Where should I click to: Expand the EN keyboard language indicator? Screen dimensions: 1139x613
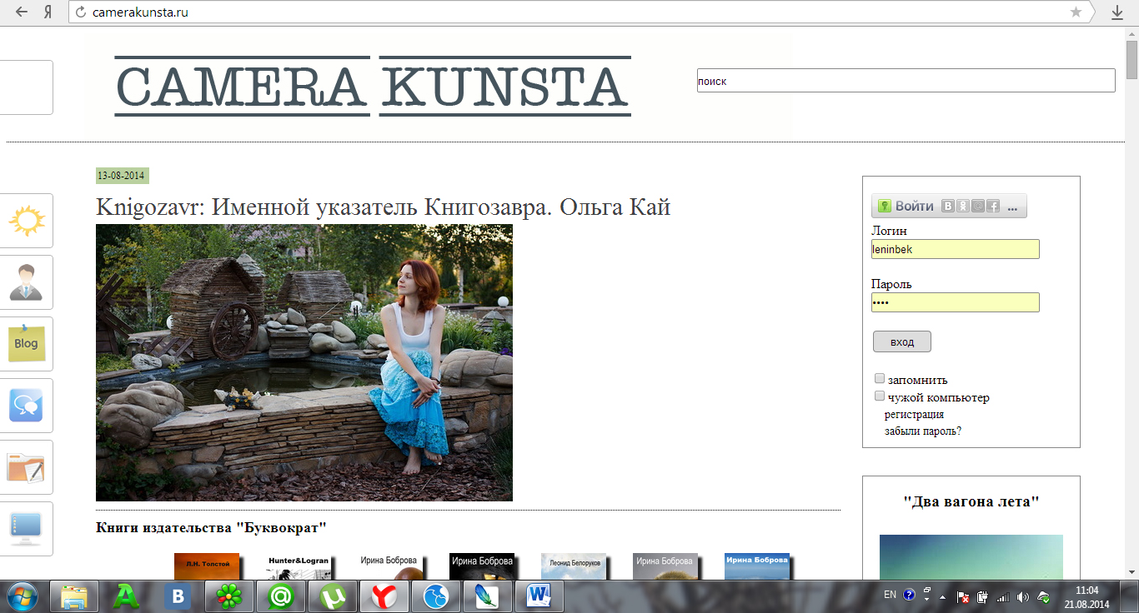point(889,596)
